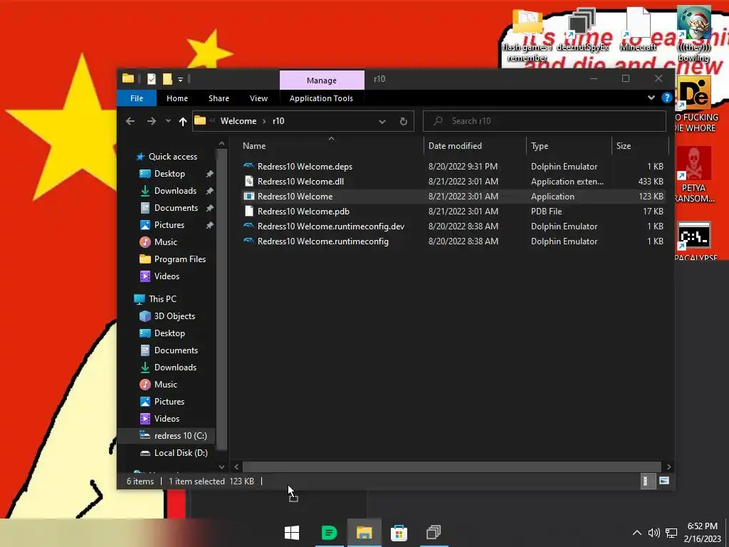Click the Welcome breadcrumb in address bar
The image size is (729, 547).
(x=238, y=121)
